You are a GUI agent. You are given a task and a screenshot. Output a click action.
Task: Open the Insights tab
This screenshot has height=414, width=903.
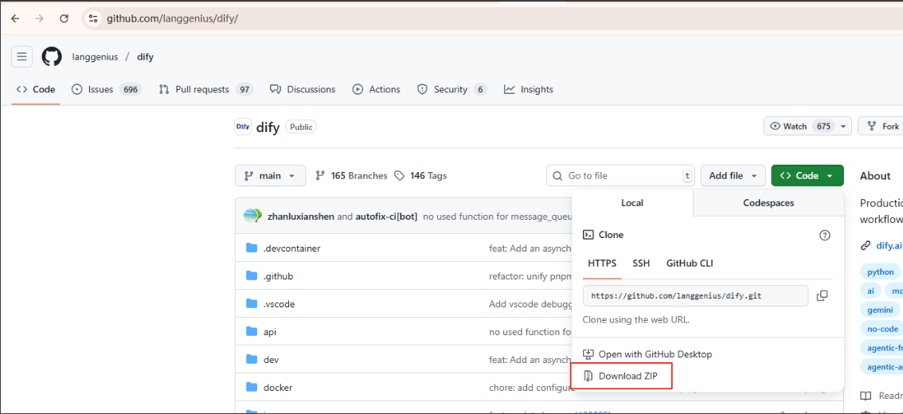(528, 89)
